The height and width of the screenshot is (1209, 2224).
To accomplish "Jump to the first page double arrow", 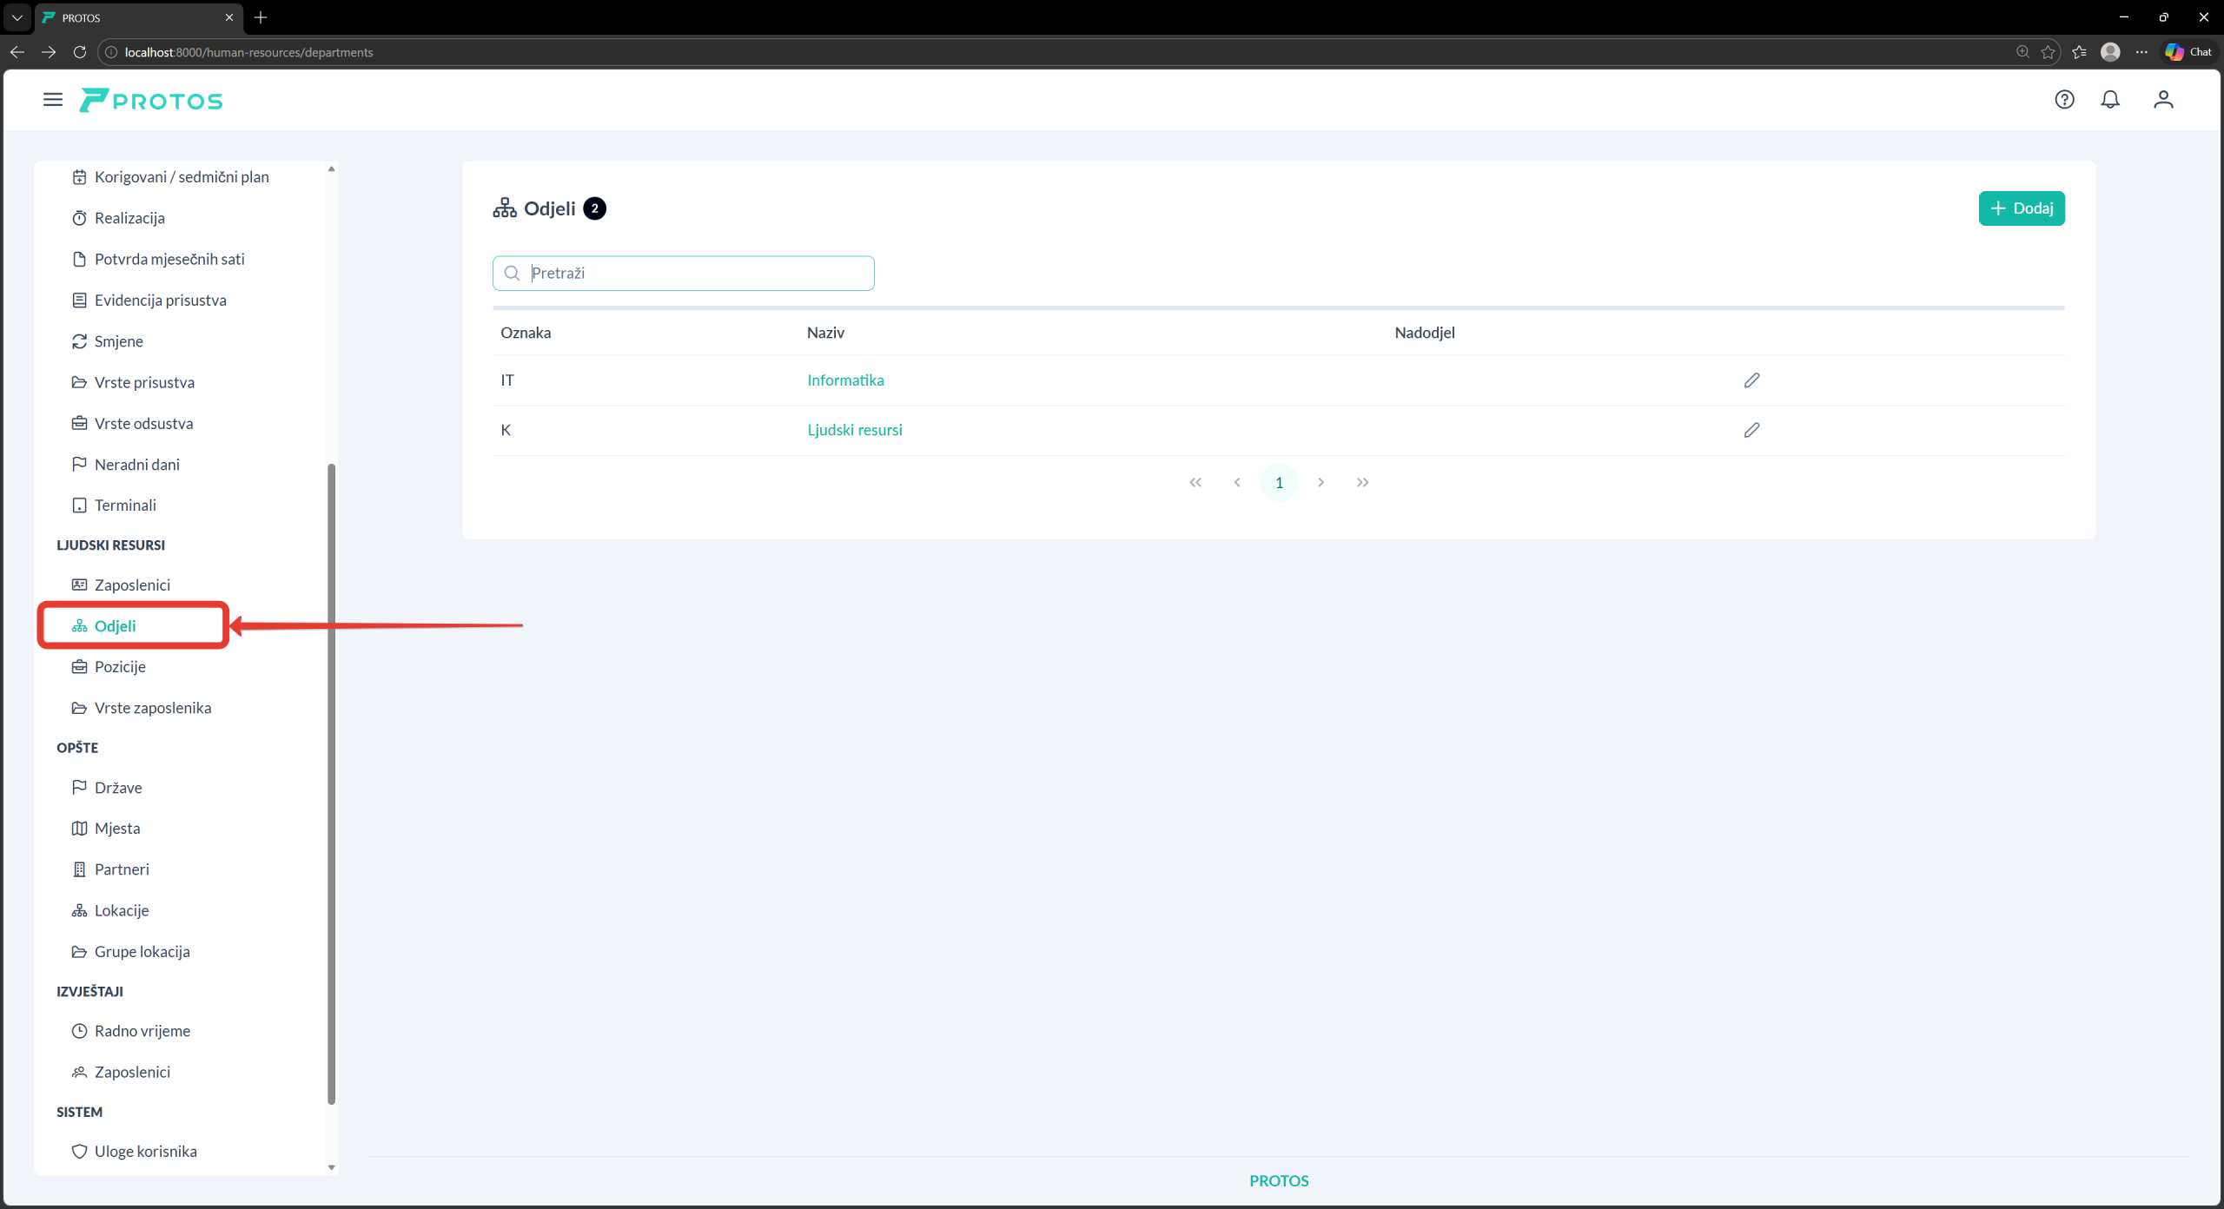I will coord(1195,483).
